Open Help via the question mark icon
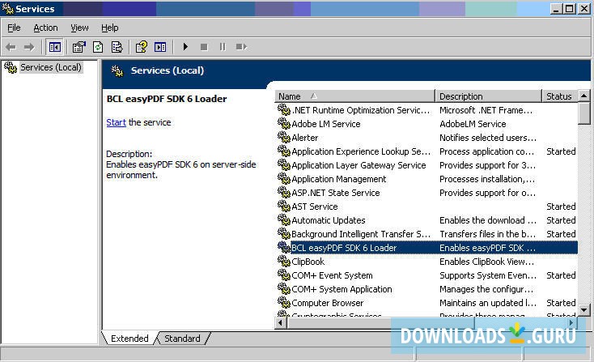Screen dimensions: 594x362 pyautogui.click(x=142, y=47)
